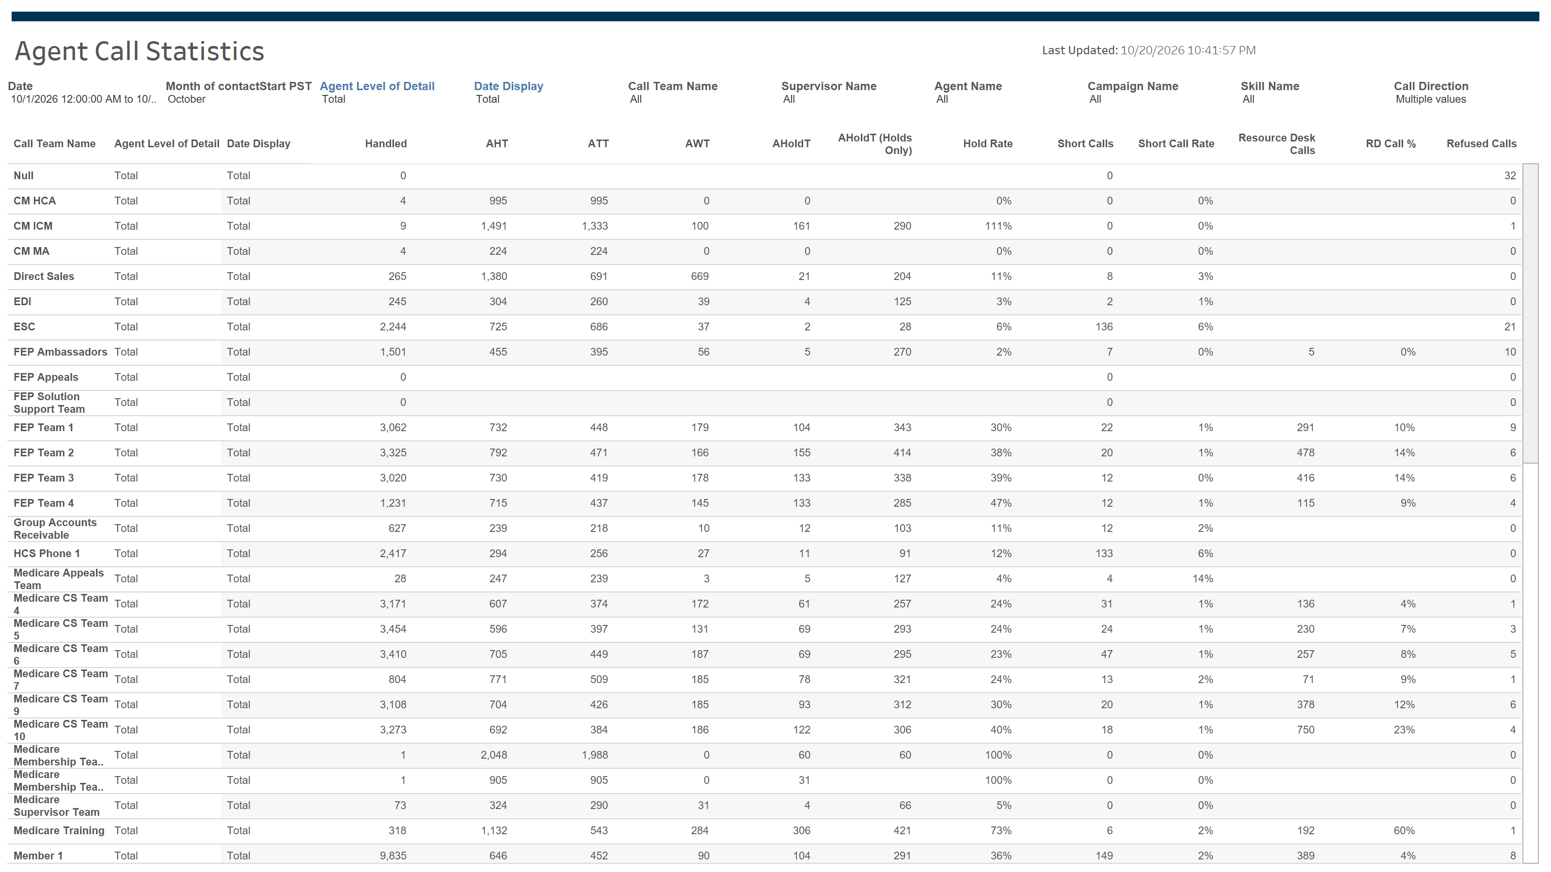Screen dimensions: 1551x872
Task: Select the EDI team row label
Action: 22,302
